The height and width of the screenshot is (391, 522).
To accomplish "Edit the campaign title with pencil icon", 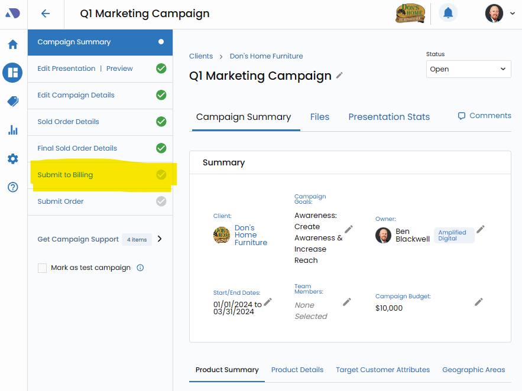I will [x=339, y=76].
